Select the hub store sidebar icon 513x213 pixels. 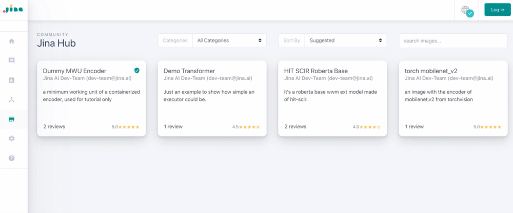(x=11, y=119)
